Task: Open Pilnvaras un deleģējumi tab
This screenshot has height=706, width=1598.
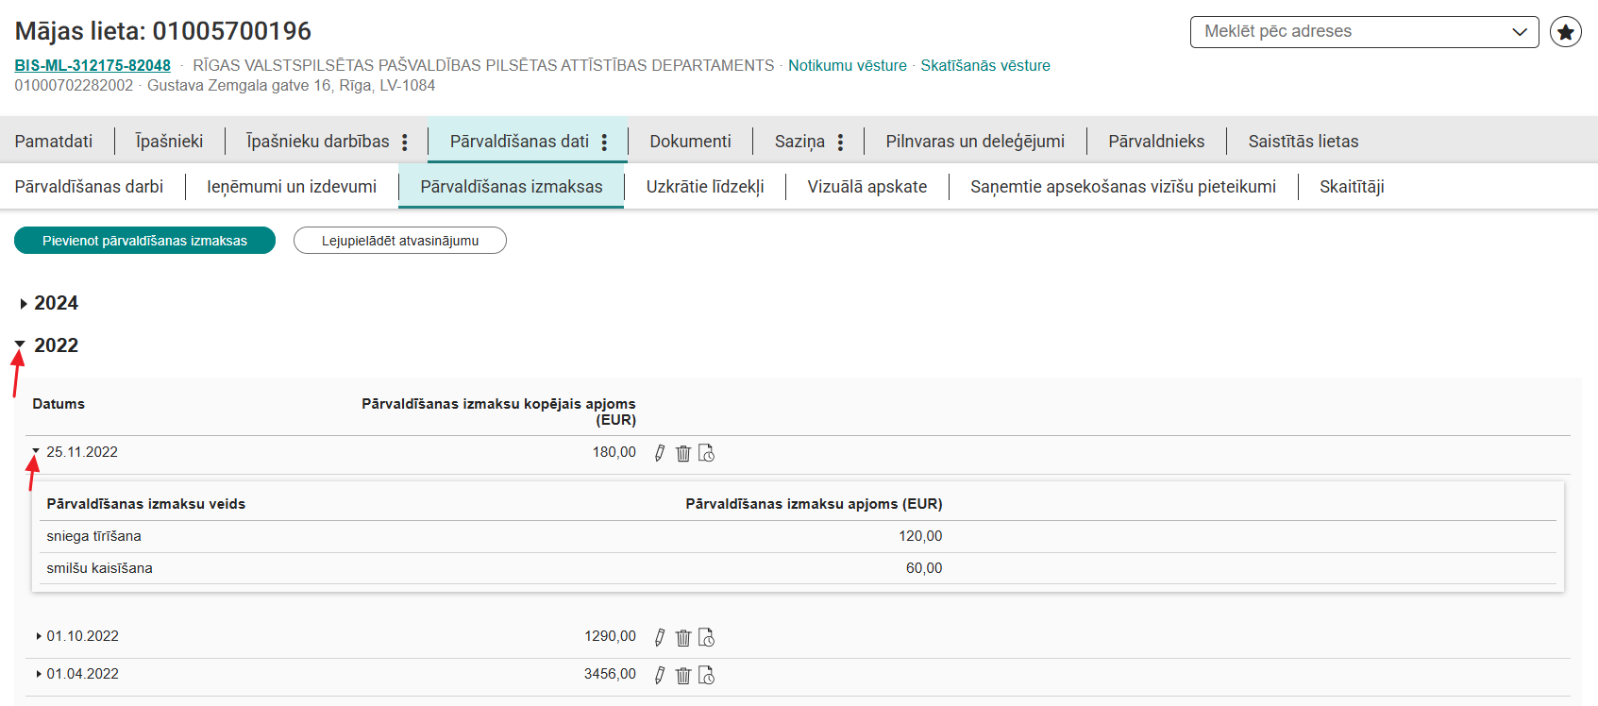Action: point(975,142)
